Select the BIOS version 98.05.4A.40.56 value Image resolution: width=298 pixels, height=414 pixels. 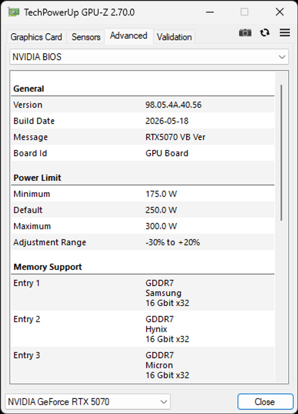[173, 105]
